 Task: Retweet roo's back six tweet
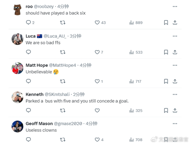[63, 23]
